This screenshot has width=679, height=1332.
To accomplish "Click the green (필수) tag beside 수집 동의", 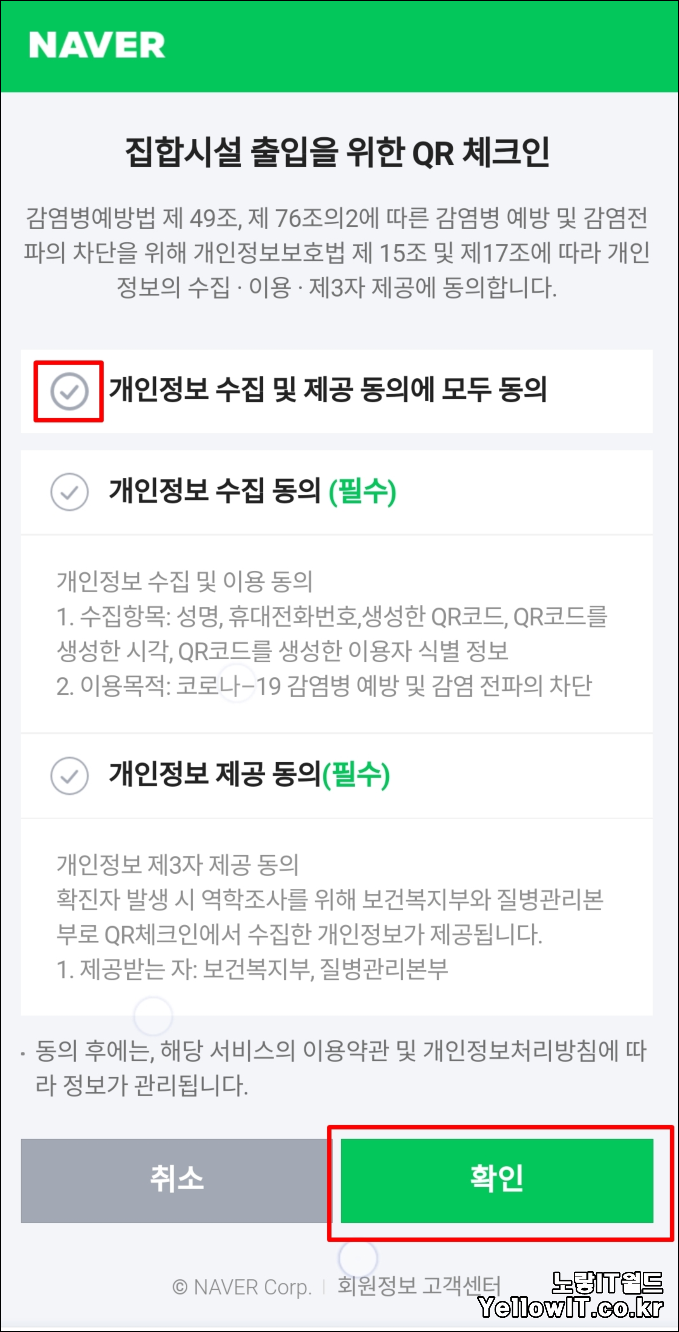I will point(363,491).
